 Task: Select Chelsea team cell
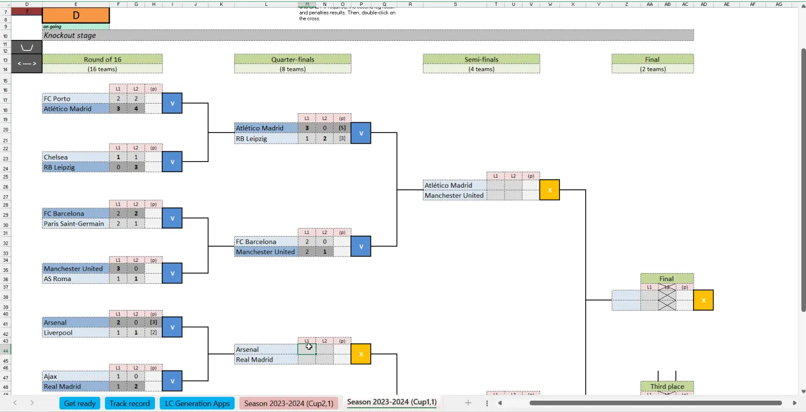[x=76, y=157]
